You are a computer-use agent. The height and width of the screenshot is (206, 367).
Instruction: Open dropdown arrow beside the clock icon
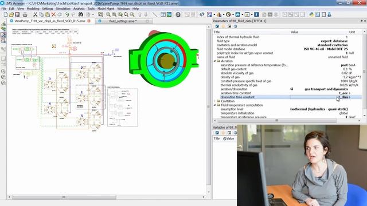(233, 14)
